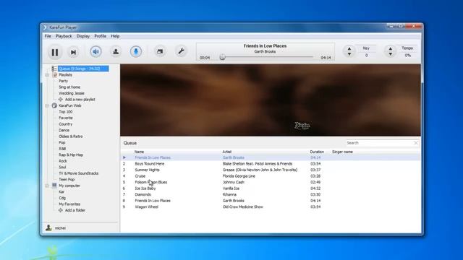
Task: Open the Playback menu
Action: click(x=64, y=36)
